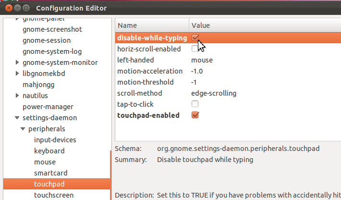
Task: Collapse the settings-daemon node
Action: pos(17,118)
